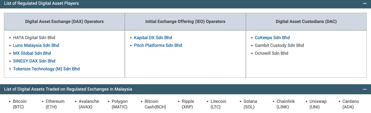Click the List of Regulated Digital Asset Players title

(41, 3)
